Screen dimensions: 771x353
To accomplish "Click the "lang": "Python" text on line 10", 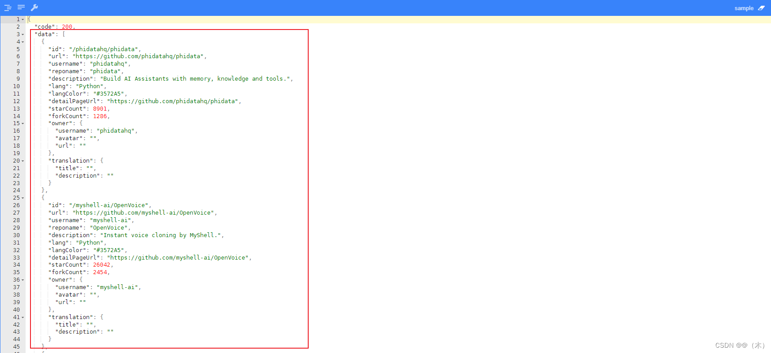I will [x=76, y=86].
